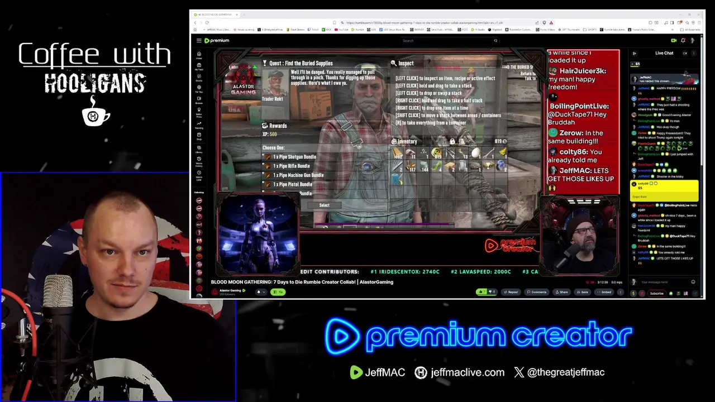This screenshot has height=402, width=715.
Task: Open the browser main menu
Action: click(x=700, y=22)
